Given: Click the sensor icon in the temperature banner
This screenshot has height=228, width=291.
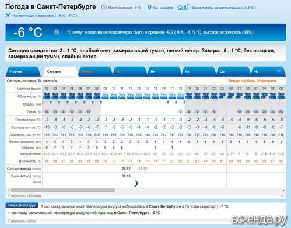Looking at the screenshot, I should click(x=57, y=32).
